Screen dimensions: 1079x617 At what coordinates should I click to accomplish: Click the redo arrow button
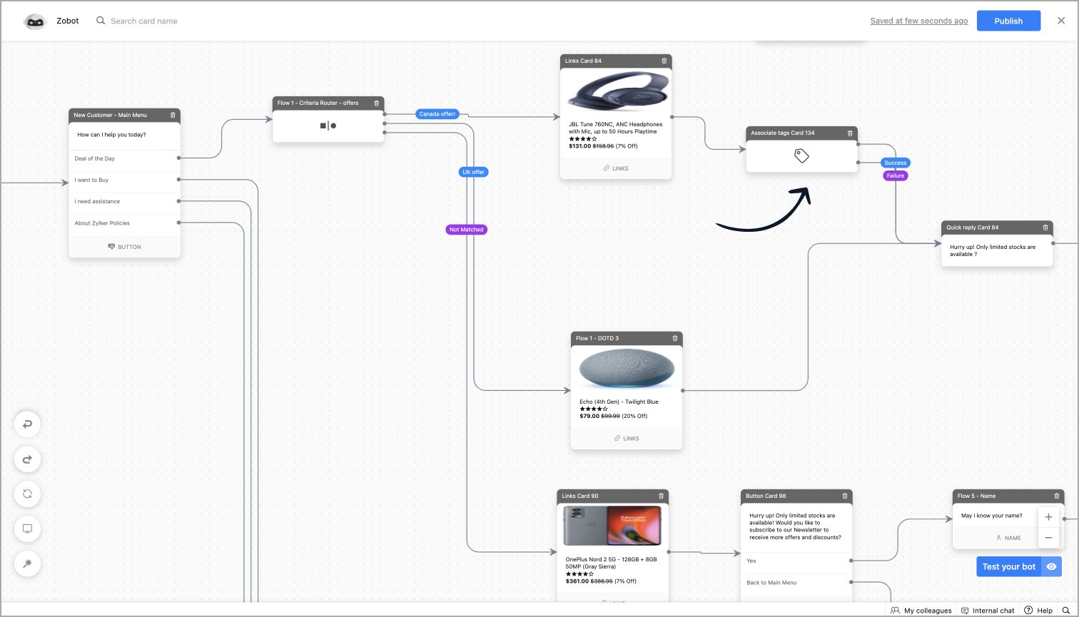27,459
